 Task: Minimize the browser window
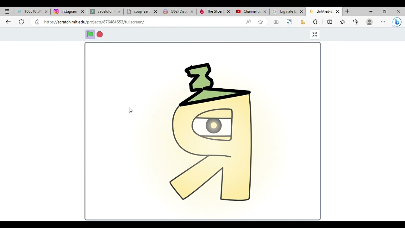tap(371, 11)
